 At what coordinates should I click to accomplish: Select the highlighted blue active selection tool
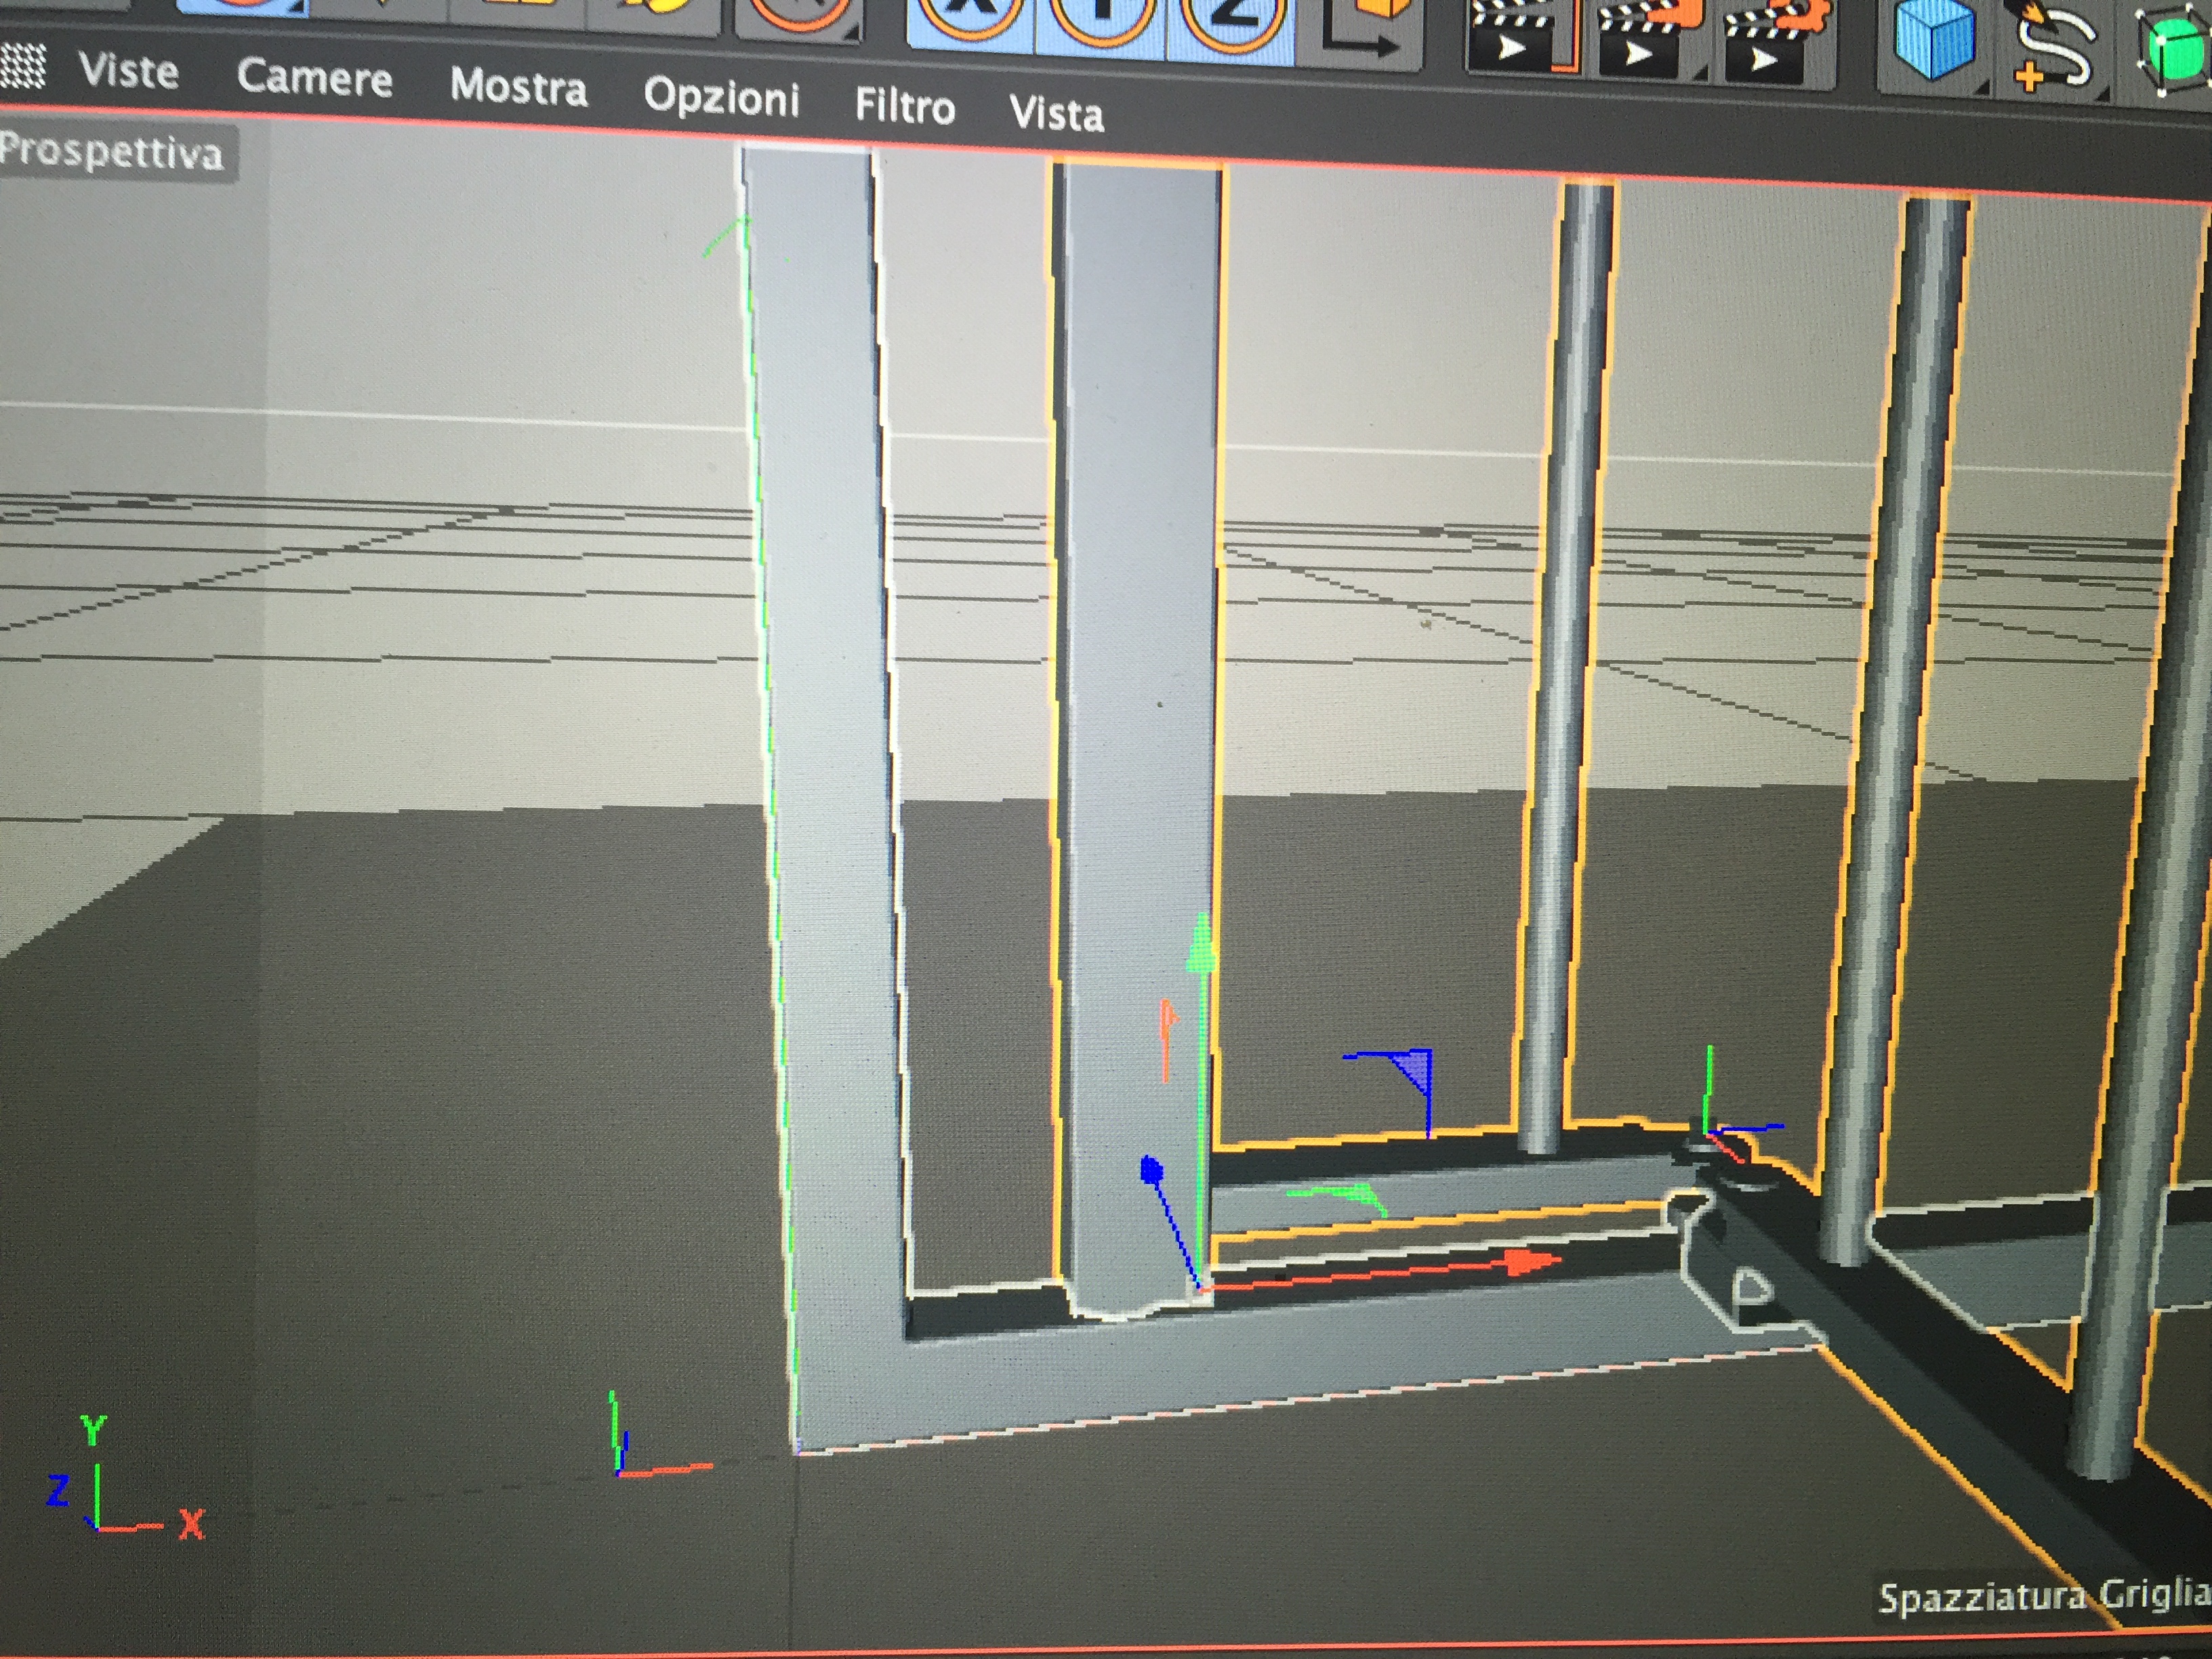coord(242,8)
